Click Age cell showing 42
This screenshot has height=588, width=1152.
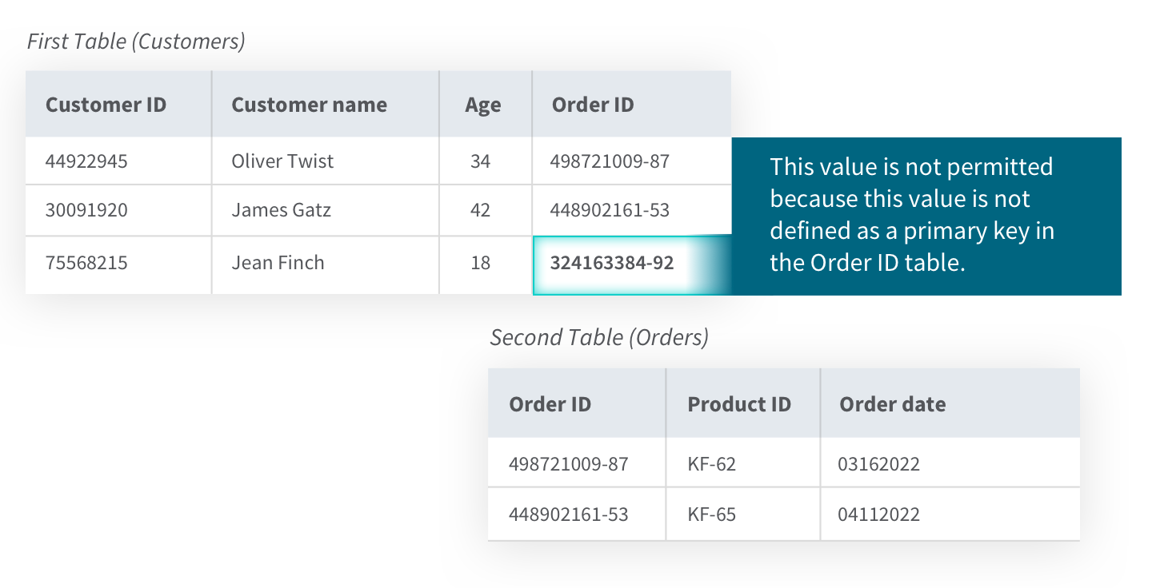tap(486, 211)
